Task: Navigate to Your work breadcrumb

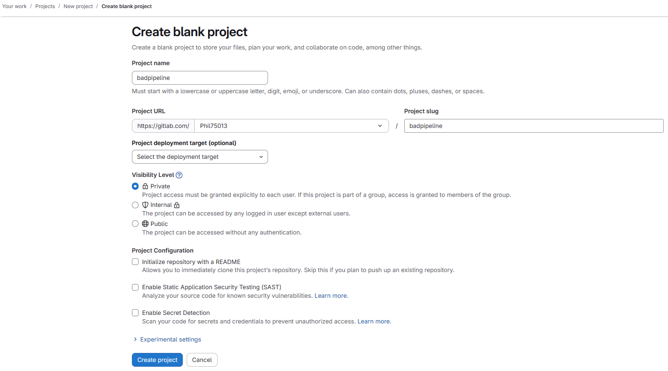Action: pos(14,7)
